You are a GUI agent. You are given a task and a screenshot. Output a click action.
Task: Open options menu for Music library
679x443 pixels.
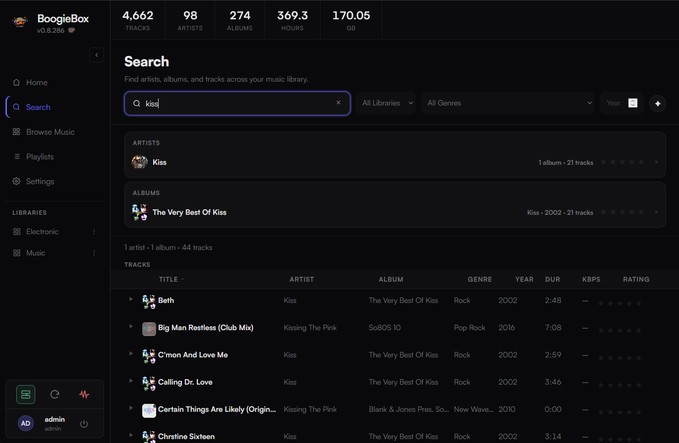tap(94, 253)
